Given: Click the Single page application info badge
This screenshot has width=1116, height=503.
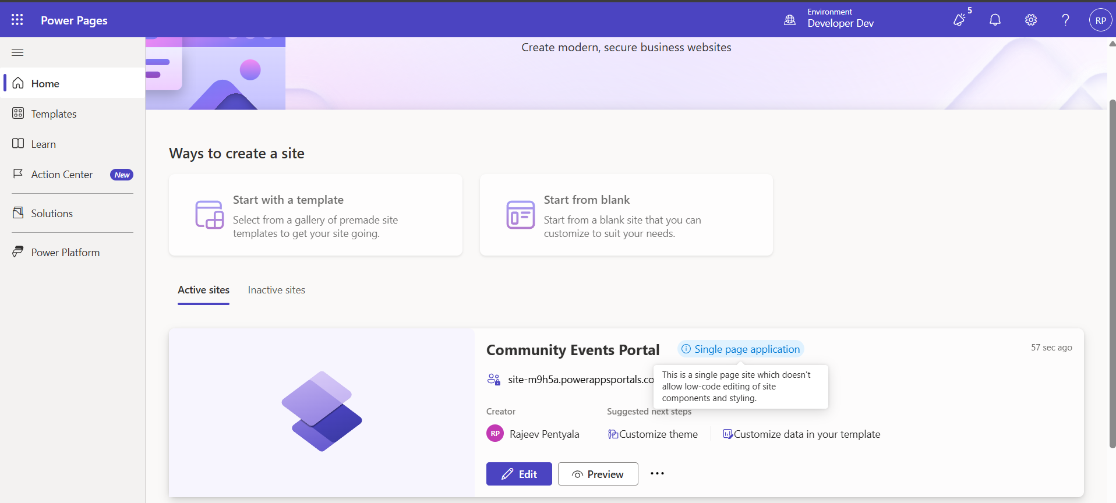Looking at the screenshot, I should pos(740,349).
